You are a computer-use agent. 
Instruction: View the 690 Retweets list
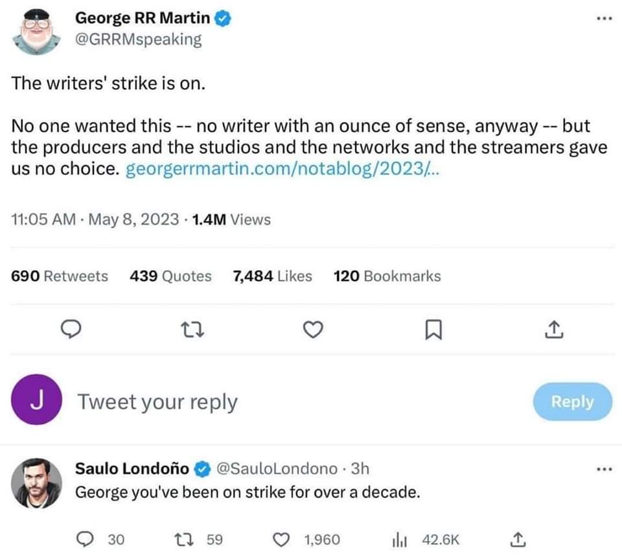tap(60, 276)
